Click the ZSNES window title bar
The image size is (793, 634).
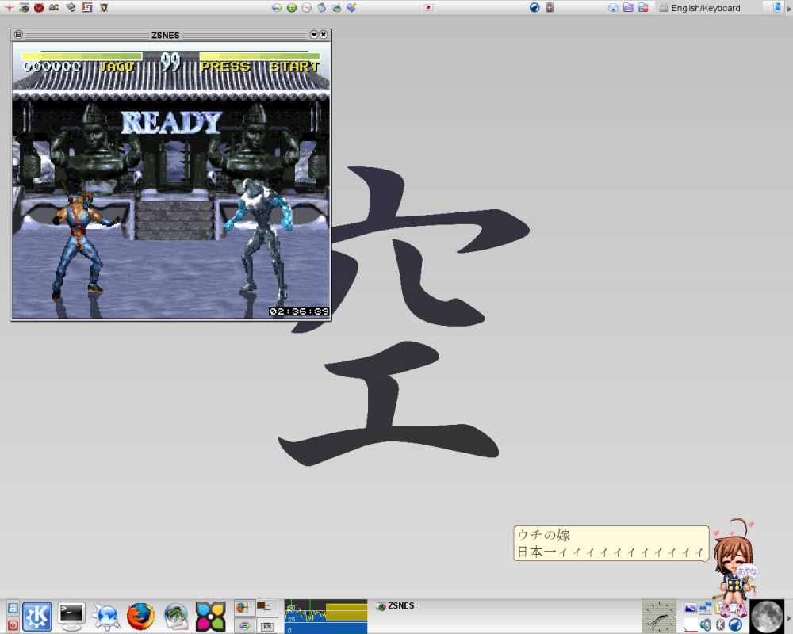pyautogui.click(x=166, y=35)
